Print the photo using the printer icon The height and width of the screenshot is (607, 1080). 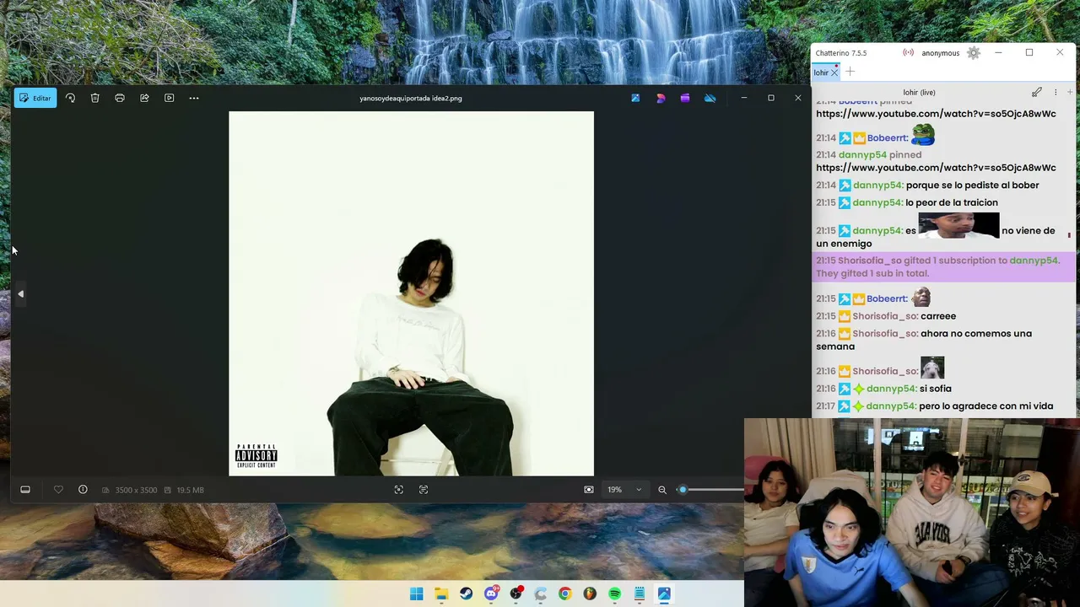tap(120, 98)
